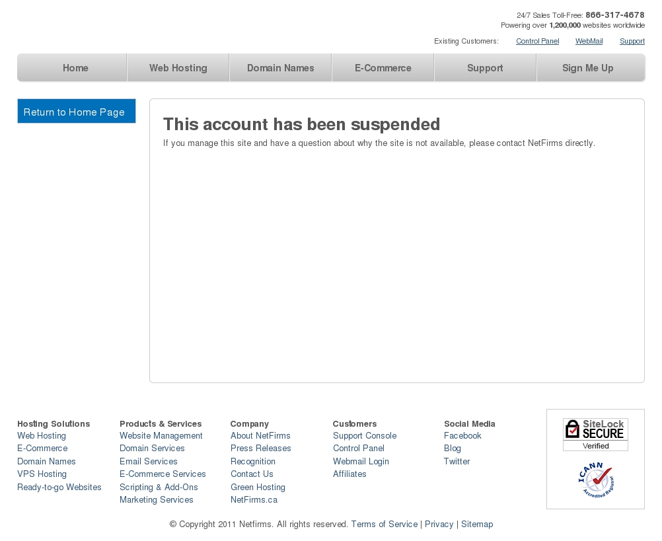Click the Affiliates footer link

coord(349,474)
